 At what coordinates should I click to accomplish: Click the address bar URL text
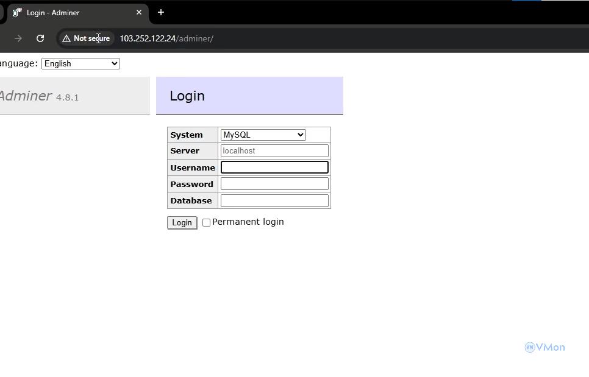(x=166, y=38)
